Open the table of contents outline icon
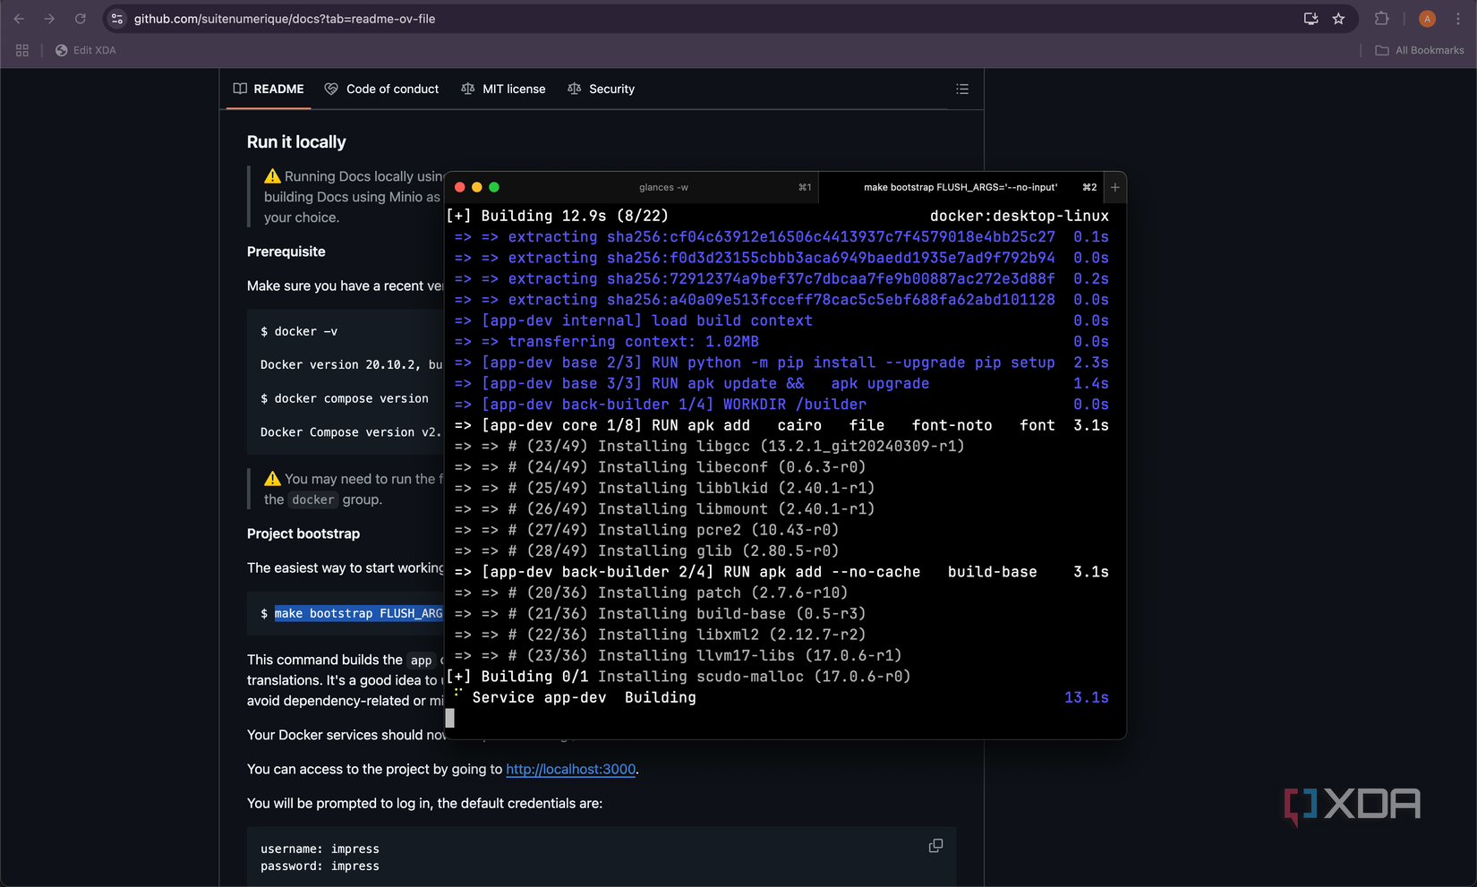This screenshot has width=1477, height=887. (x=962, y=89)
